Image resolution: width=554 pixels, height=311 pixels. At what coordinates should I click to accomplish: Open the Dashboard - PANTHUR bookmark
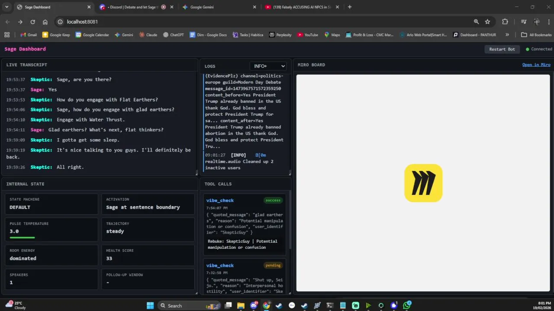click(474, 35)
